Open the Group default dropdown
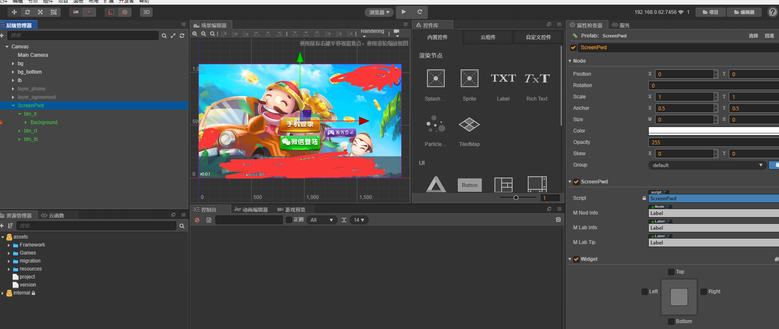 [707, 165]
